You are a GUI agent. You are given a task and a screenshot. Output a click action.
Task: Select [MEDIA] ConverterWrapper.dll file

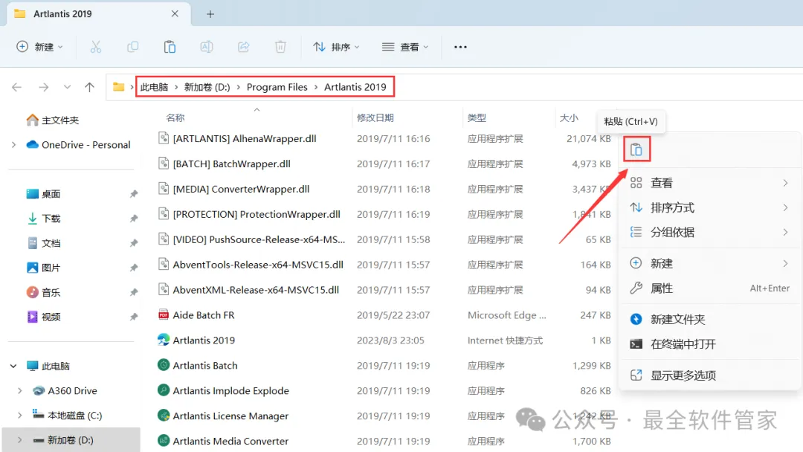pyautogui.click(x=241, y=189)
